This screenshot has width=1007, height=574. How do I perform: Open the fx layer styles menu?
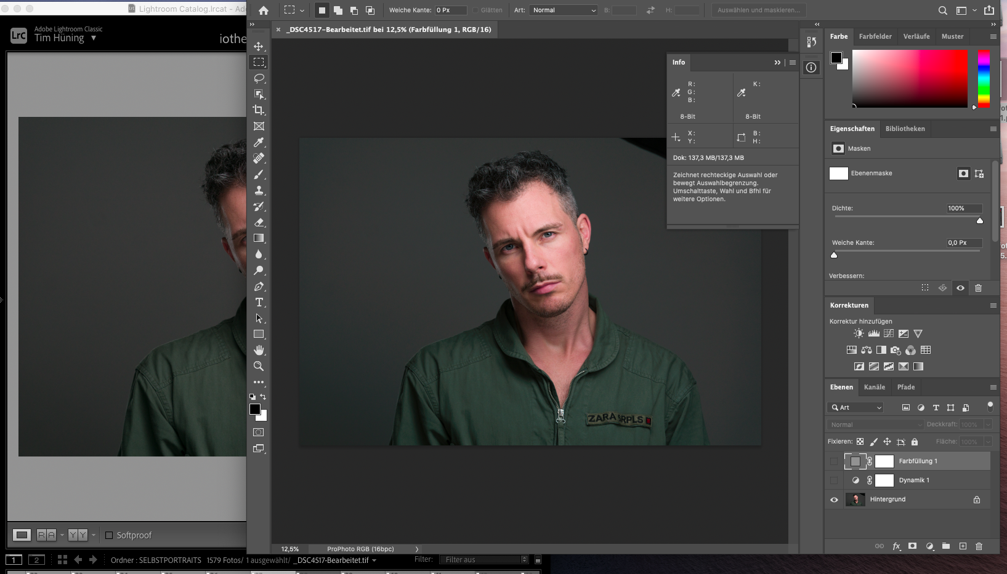[x=896, y=546]
